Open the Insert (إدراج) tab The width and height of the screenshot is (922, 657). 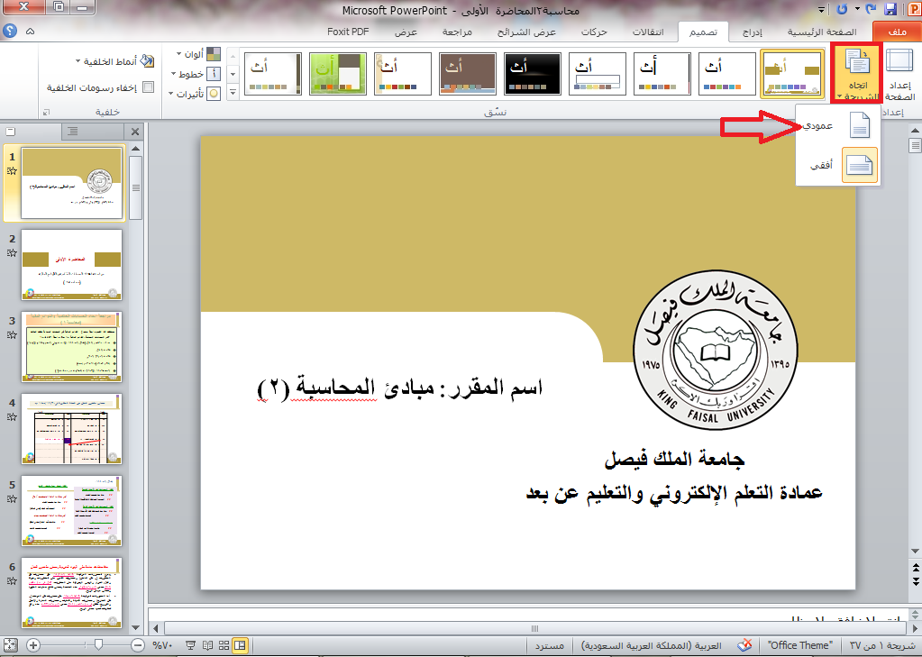point(752,32)
